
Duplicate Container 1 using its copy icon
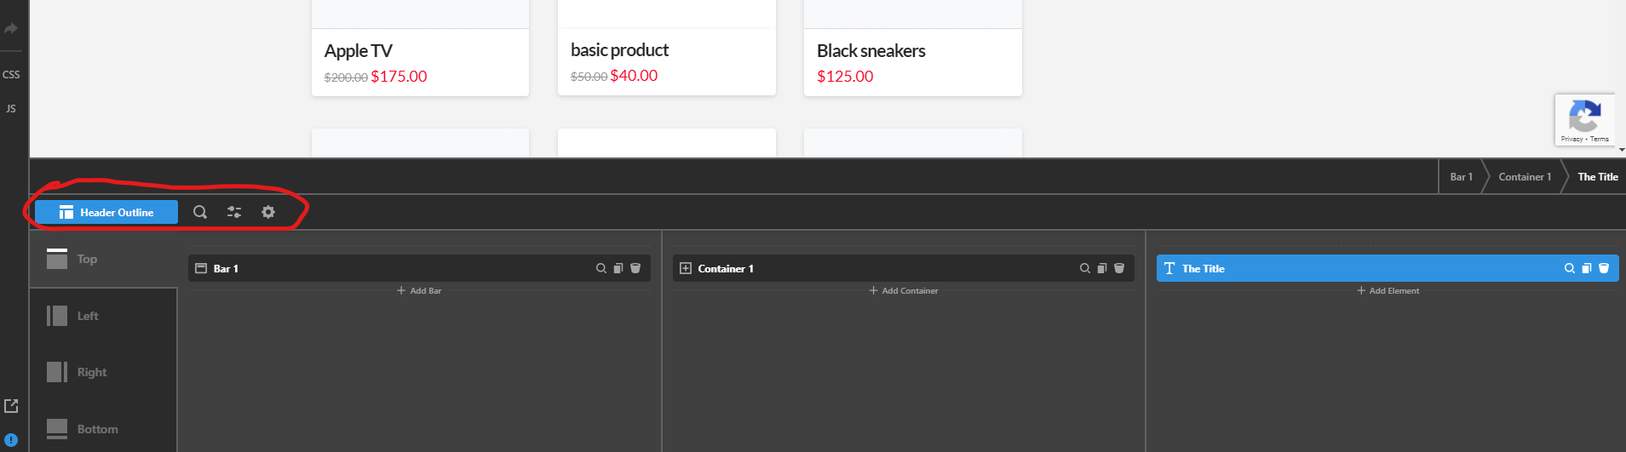(x=1102, y=268)
